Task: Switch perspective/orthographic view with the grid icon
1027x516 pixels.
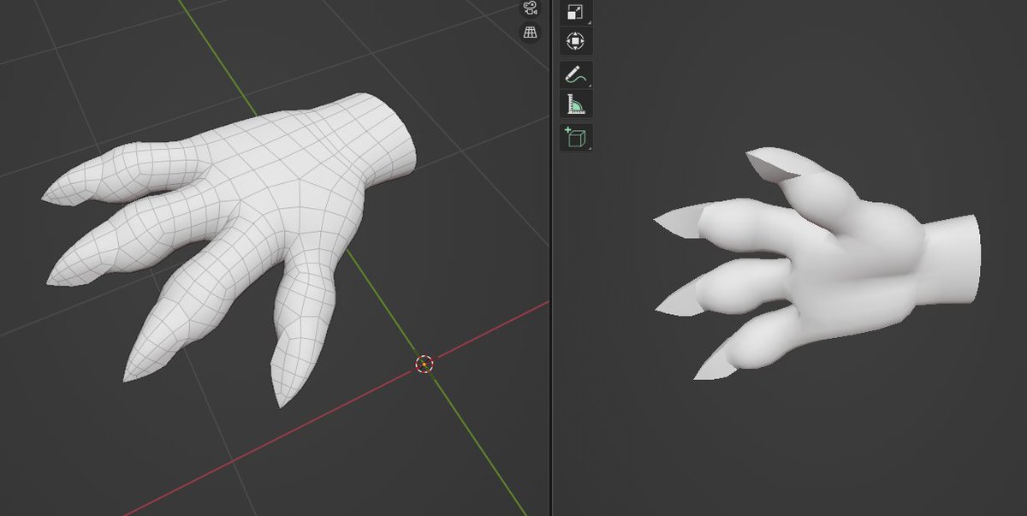Action: pyautogui.click(x=530, y=33)
